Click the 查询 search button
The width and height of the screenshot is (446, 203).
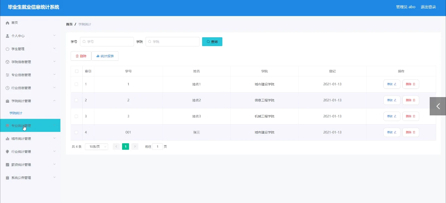tap(212, 42)
